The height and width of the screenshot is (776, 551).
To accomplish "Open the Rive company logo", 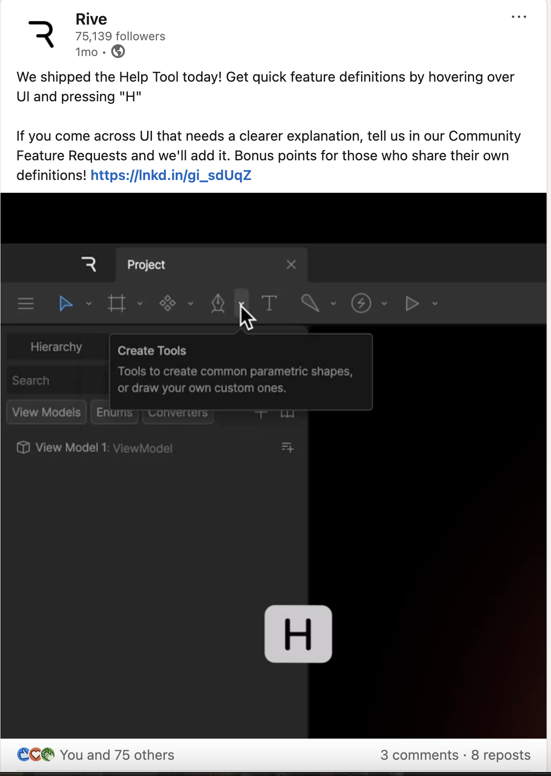I will 41,34.
